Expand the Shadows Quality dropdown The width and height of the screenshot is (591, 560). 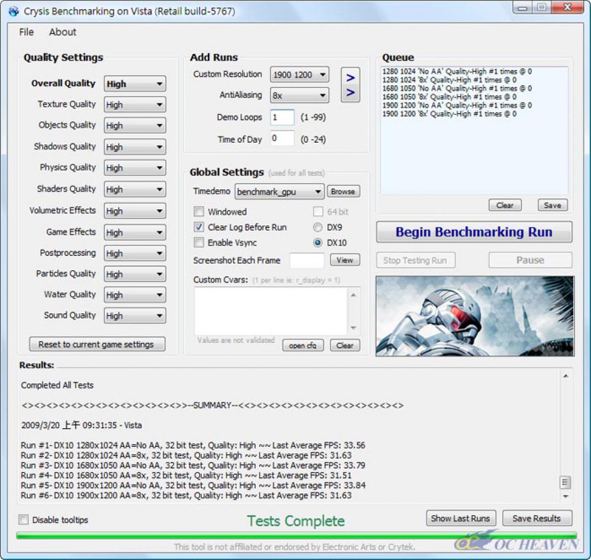(x=134, y=147)
